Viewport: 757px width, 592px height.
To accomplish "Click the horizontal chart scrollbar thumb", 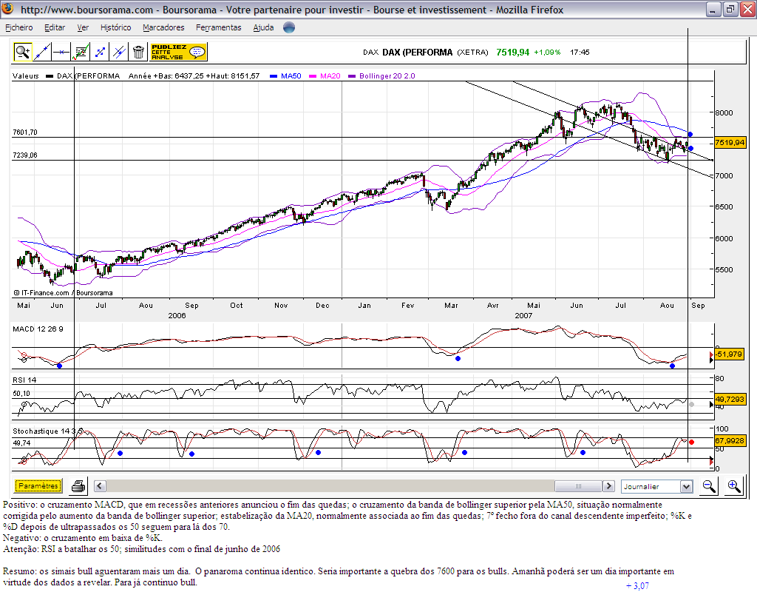I will [578, 485].
